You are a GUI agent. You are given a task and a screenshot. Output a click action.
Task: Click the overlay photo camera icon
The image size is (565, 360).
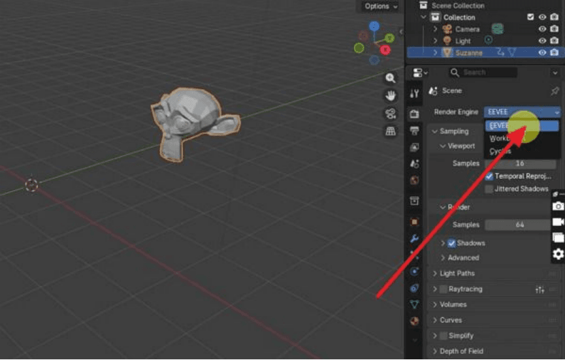click(x=558, y=206)
